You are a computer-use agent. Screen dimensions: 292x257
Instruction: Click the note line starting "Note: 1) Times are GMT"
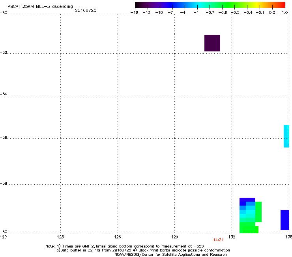(x=125, y=246)
